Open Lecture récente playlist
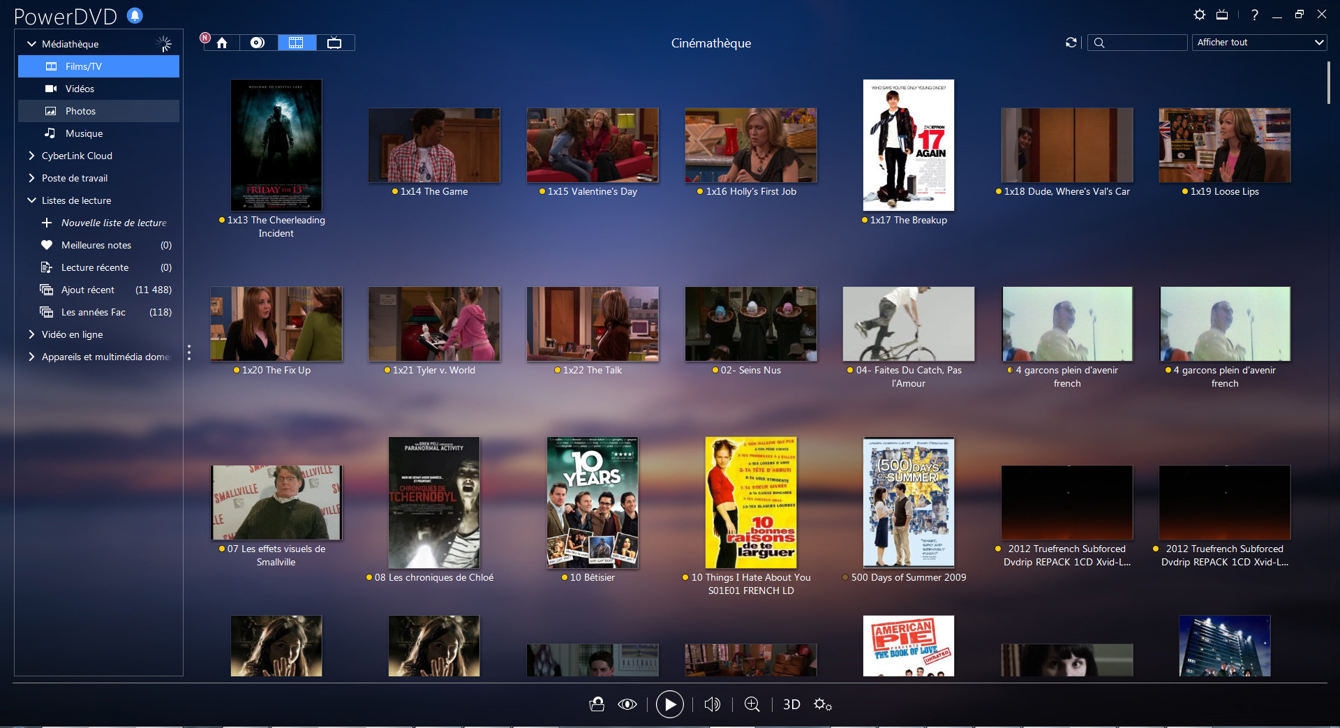 pyautogui.click(x=98, y=267)
